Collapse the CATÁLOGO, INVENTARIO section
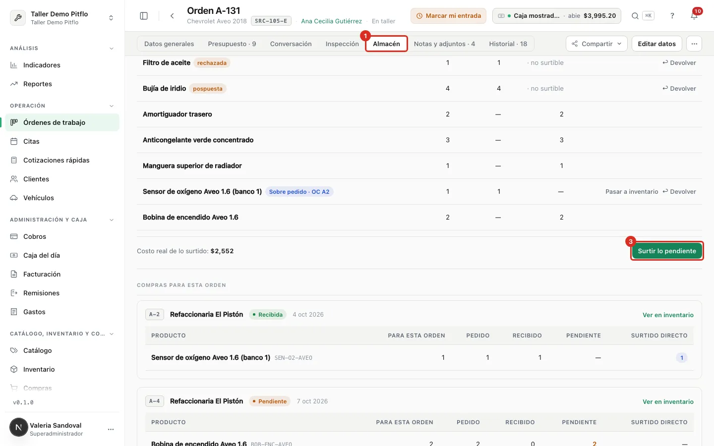714x446 pixels. 112,334
